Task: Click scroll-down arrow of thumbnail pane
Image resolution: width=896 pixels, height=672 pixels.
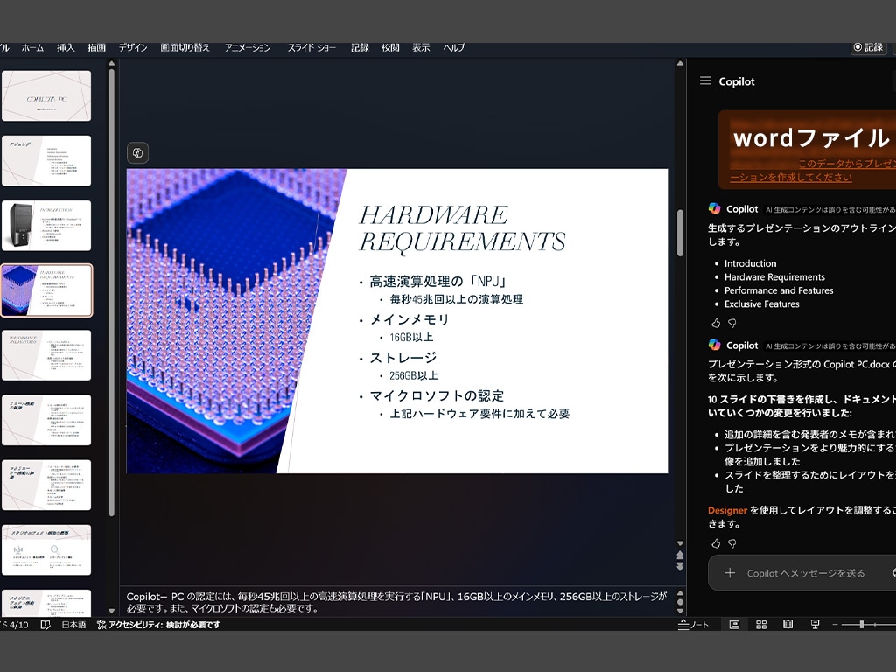Action: tap(111, 611)
